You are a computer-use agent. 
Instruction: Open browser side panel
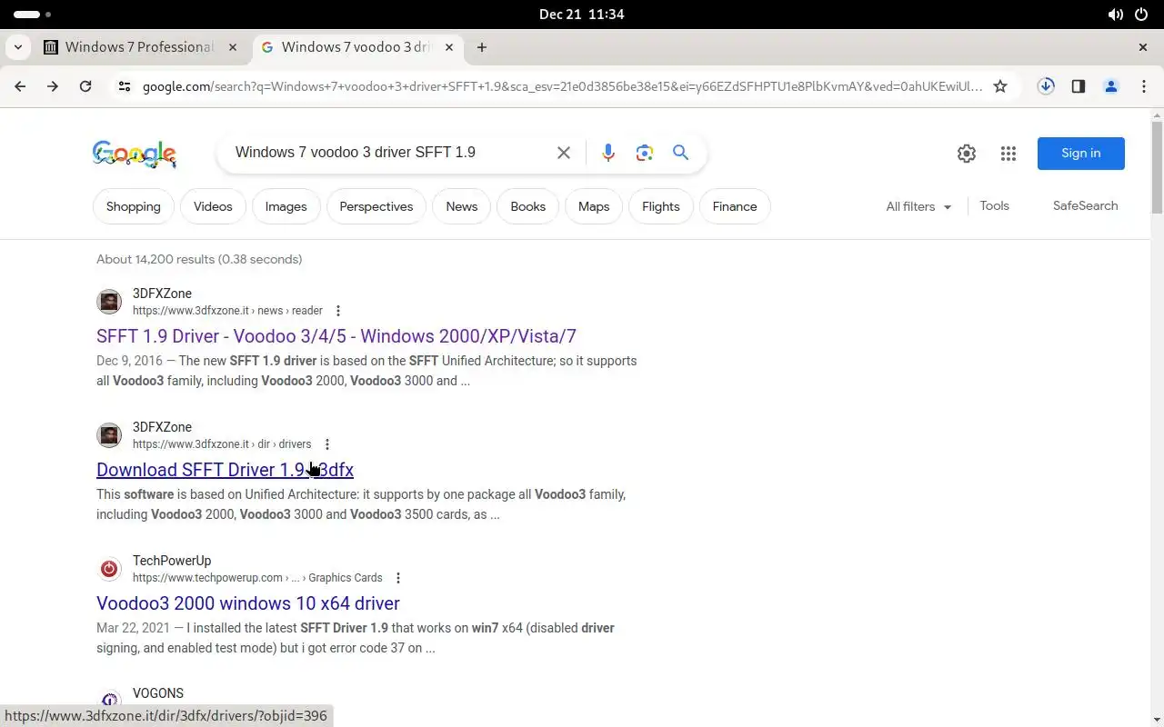click(1079, 86)
